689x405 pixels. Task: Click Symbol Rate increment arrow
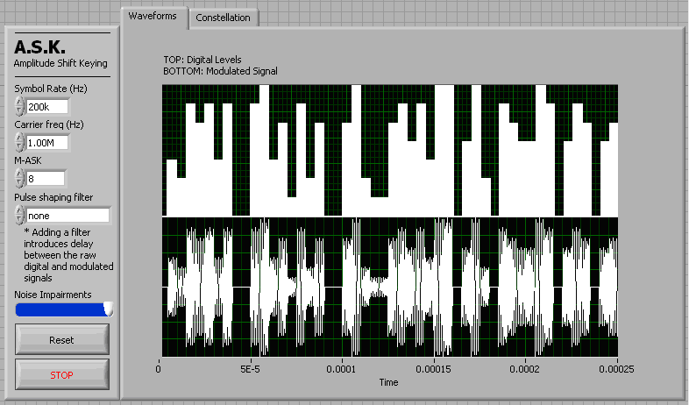coord(19,102)
